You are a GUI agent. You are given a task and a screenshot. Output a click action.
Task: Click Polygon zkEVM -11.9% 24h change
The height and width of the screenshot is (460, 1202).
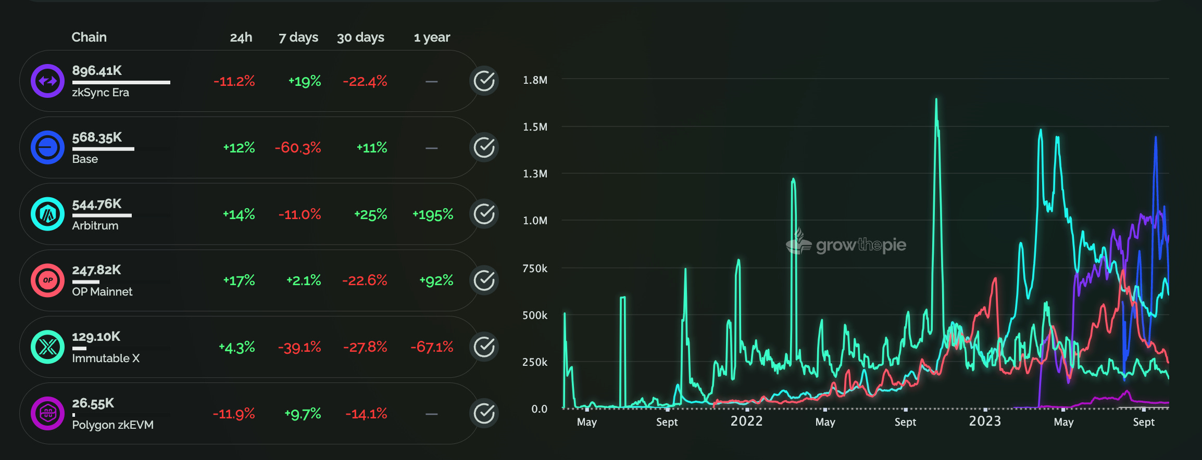coord(234,414)
